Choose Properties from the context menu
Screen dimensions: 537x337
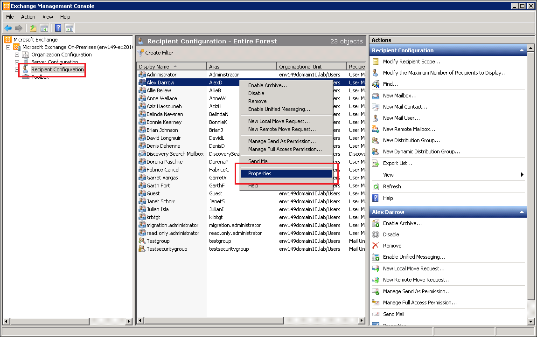(286, 173)
